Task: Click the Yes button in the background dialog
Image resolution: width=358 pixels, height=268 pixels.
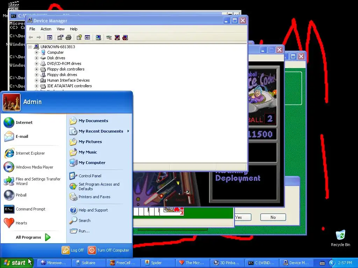Action: coord(243,217)
